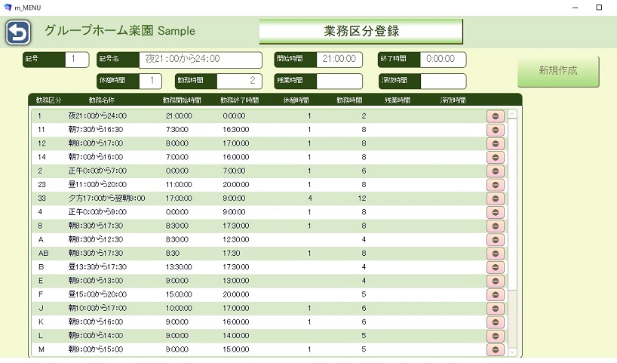This screenshot has height=363, width=617.
Task: Click minus icon for row 昼13:30から17:30
Action: 496,266
